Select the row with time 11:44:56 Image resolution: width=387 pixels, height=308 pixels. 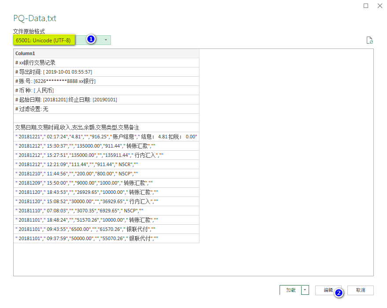[x=106, y=174]
